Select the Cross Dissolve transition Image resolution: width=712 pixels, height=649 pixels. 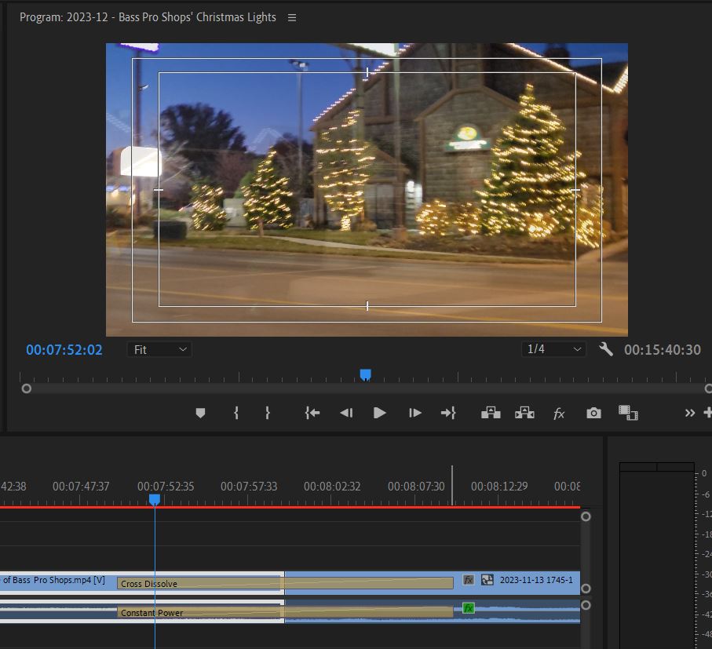(x=285, y=583)
